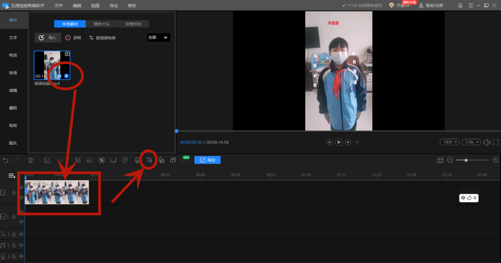The image size is (501, 263).
Task: Click the 导入 import button
Action: (x=48, y=38)
